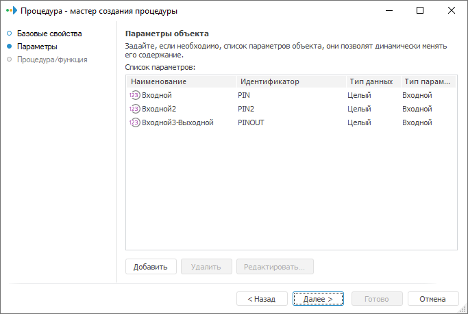Open the Базовые свойства wizard page
468x314 pixels.
coord(49,33)
